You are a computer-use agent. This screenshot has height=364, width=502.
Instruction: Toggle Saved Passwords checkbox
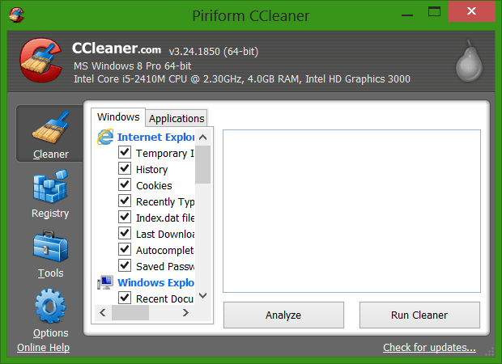pyautogui.click(x=125, y=265)
